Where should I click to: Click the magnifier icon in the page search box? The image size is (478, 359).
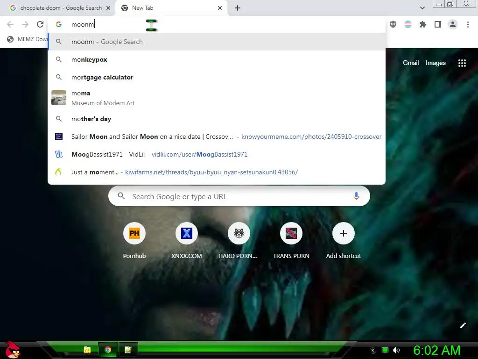(x=121, y=196)
